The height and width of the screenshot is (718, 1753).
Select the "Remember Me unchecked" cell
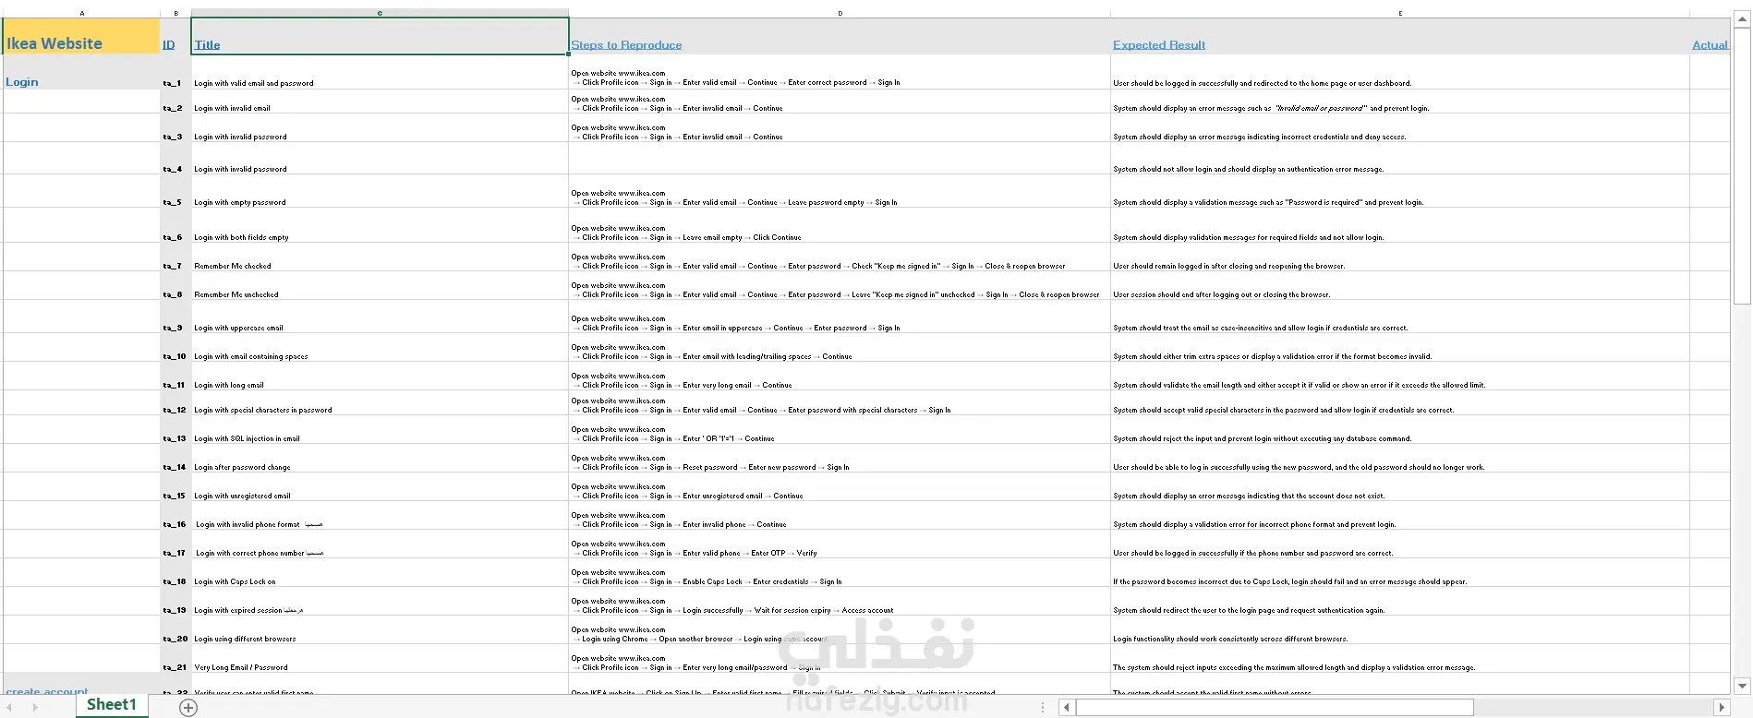tap(380, 285)
